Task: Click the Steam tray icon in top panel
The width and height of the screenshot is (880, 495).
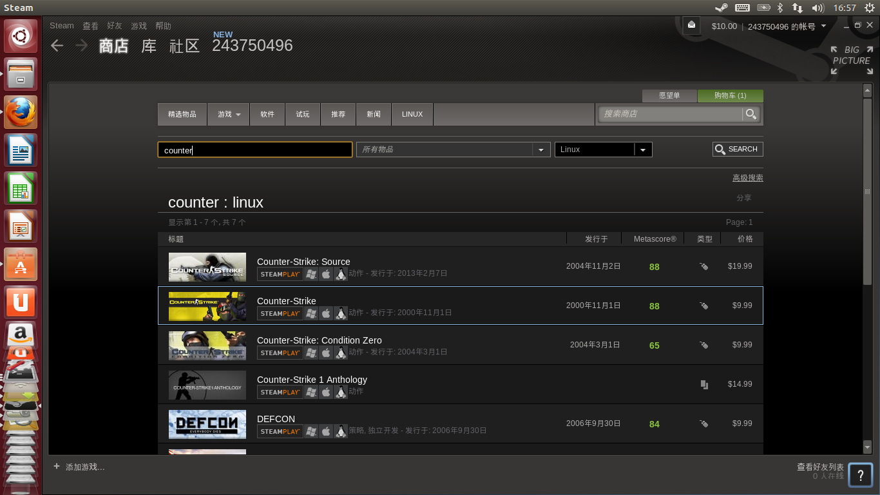Action: (722, 8)
